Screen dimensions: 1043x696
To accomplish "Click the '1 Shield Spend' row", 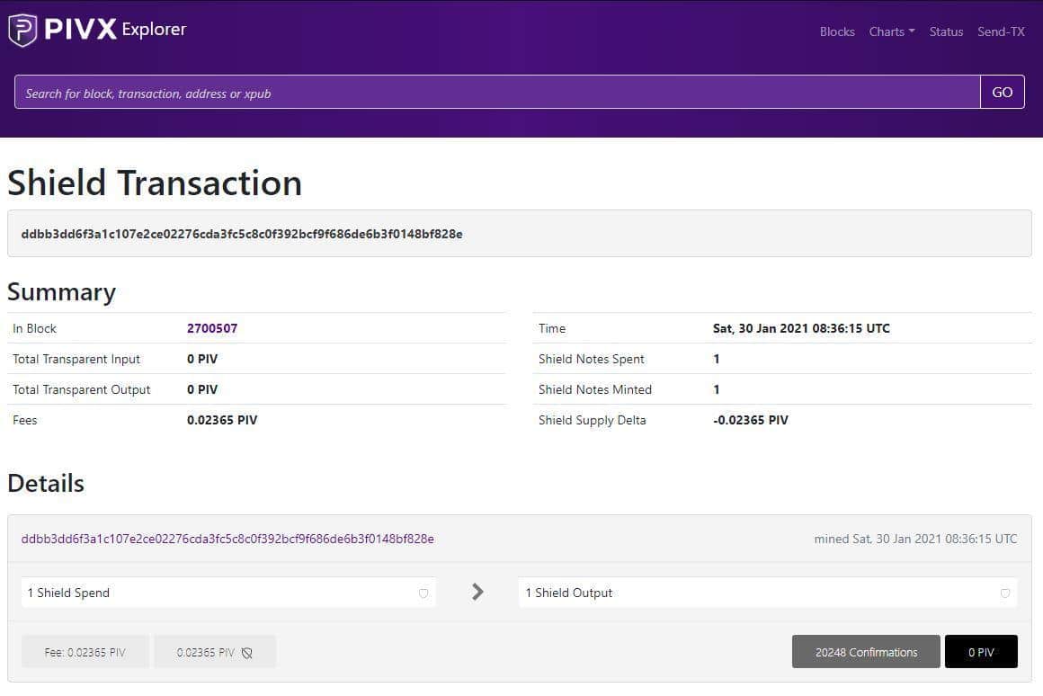I will (x=228, y=593).
